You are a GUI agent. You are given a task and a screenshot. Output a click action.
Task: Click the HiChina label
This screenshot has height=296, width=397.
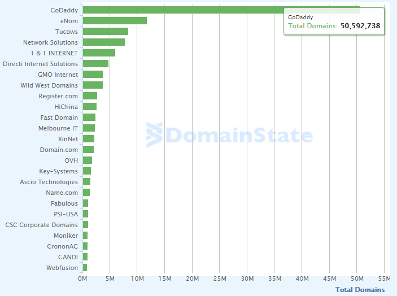click(x=66, y=107)
